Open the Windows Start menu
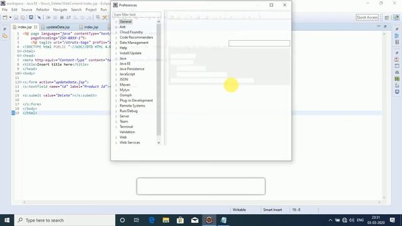 [x=7, y=220]
